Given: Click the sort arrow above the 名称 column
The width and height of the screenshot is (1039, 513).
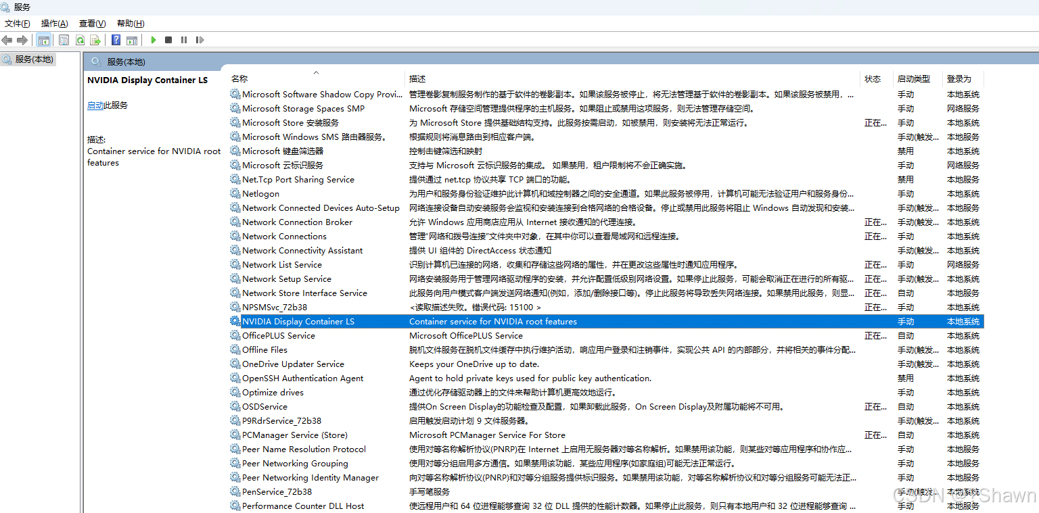Looking at the screenshot, I should [x=316, y=72].
